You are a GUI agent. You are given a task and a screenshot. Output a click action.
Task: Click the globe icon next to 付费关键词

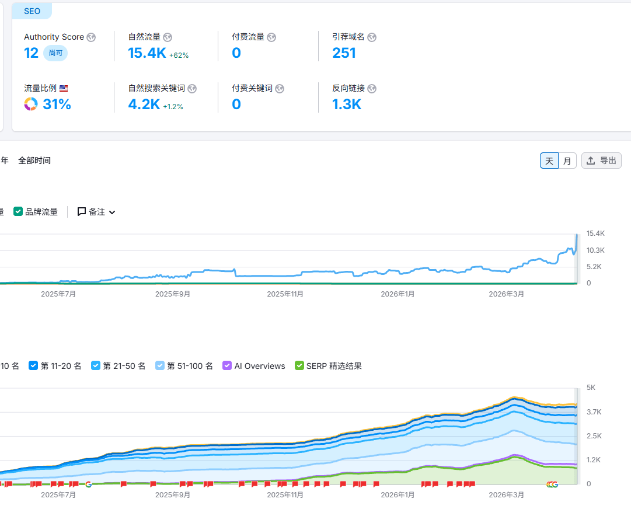click(280, 89)
